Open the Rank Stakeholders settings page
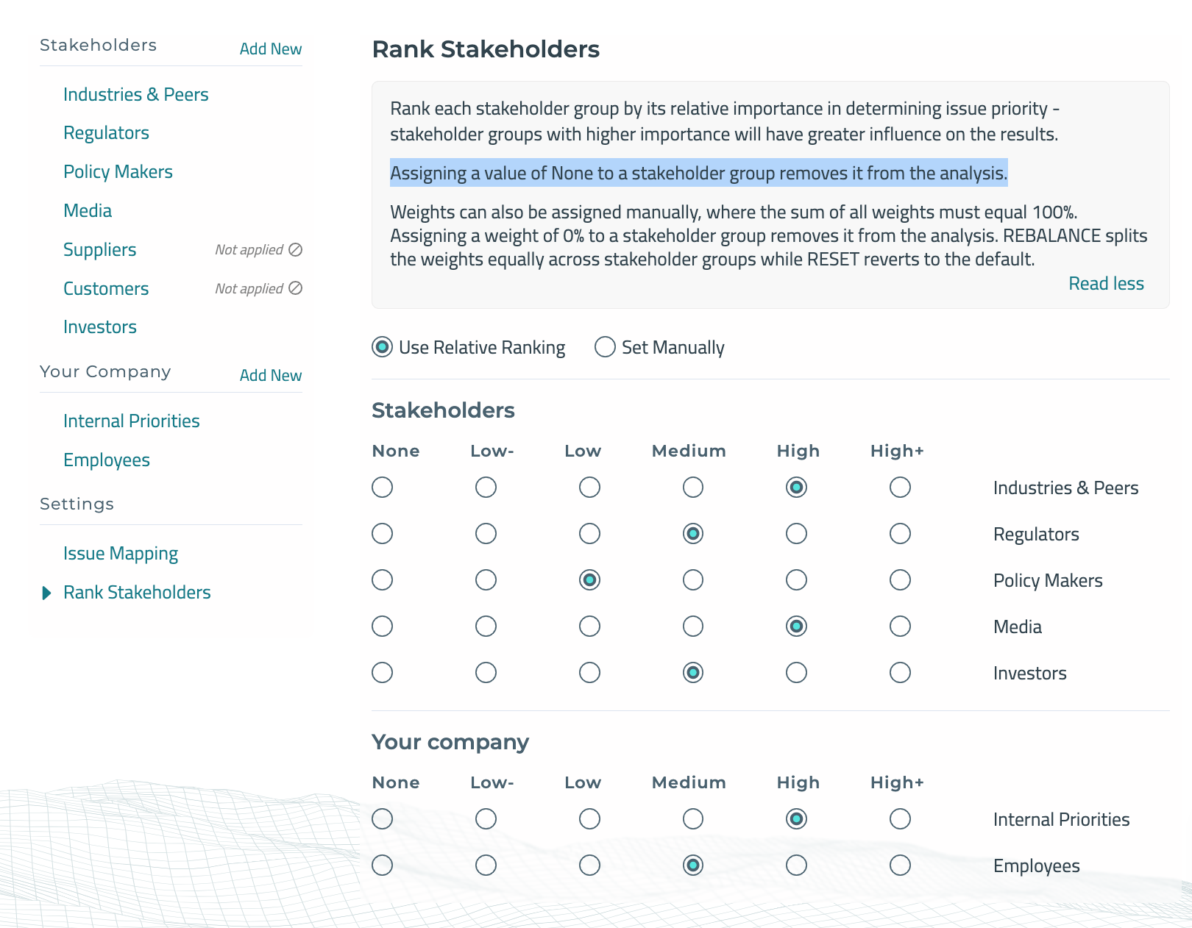 137,592
